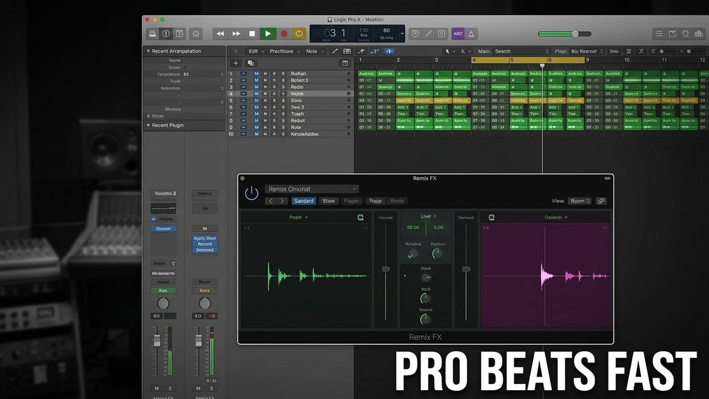Open the Smart Controls icon
The height and width of the screenshot is (399, 709).
point(196,34)
